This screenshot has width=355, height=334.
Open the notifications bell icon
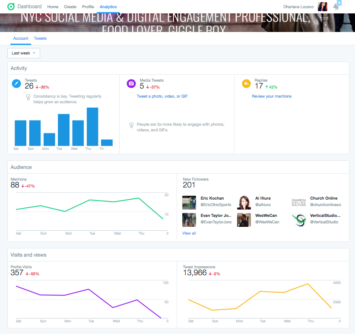point(336,6)
